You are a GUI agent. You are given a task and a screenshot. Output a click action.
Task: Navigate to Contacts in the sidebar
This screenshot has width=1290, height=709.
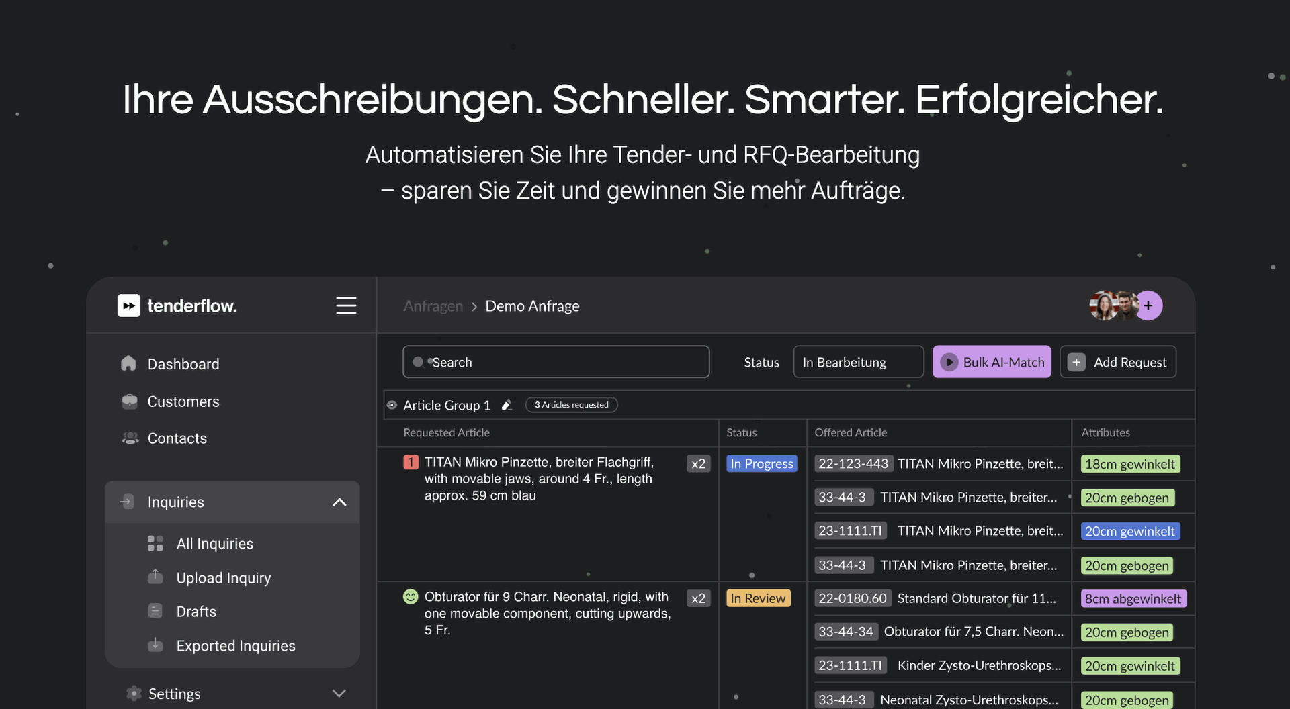tap(177, 438)
